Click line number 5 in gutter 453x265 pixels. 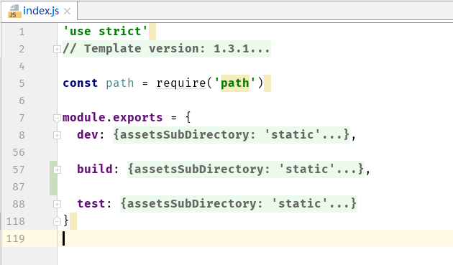click(22, 83)
